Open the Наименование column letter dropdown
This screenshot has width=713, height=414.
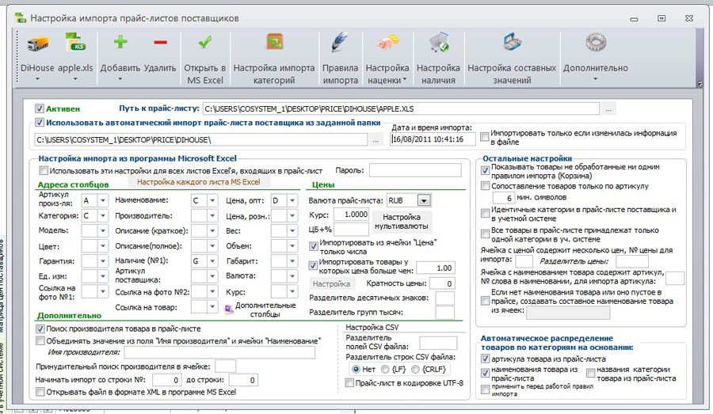tap(212, 200)
